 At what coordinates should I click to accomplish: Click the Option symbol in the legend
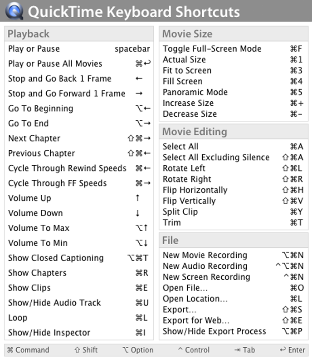[x=125, y=350]
